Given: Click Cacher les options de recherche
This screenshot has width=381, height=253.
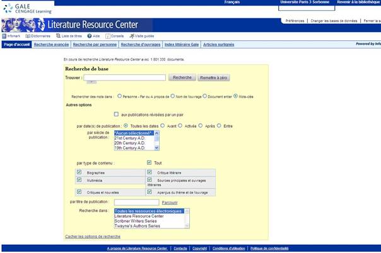Looking at the screenshot, I should point(93,237).
